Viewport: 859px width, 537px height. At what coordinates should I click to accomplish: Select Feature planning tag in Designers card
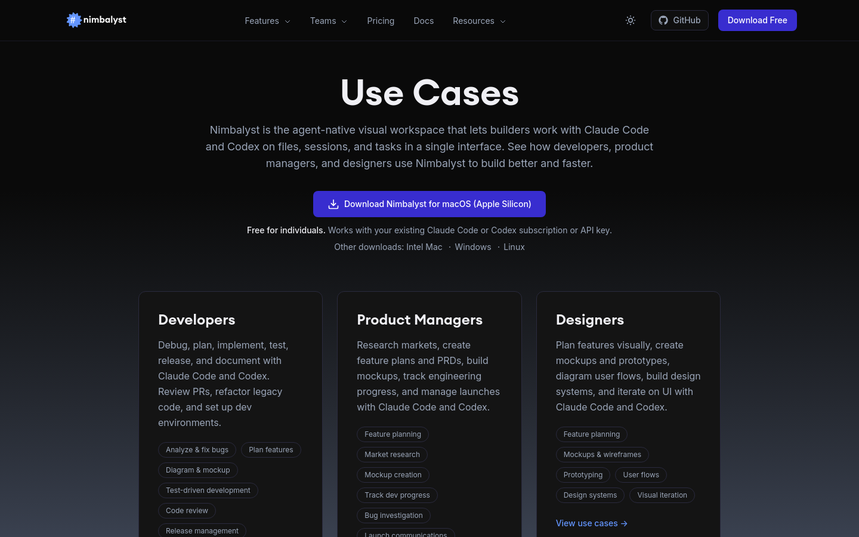(592, 434)
